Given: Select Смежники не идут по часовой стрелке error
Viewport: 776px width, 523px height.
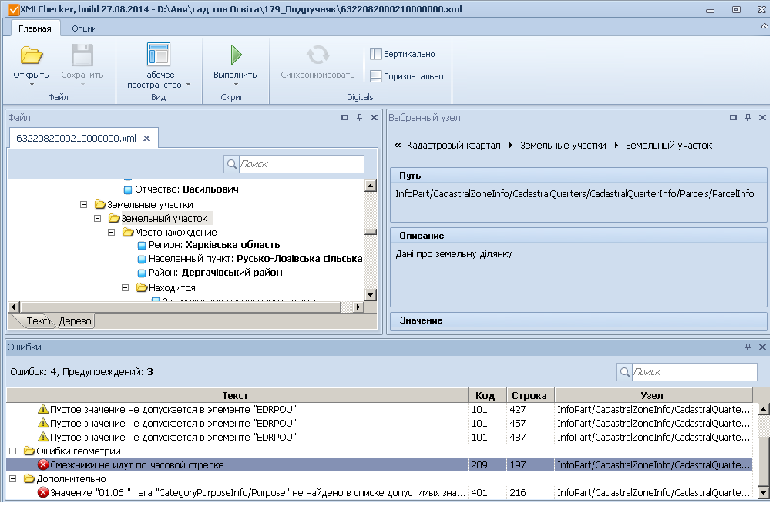Looking at the screenshot, I should [379, 464].
